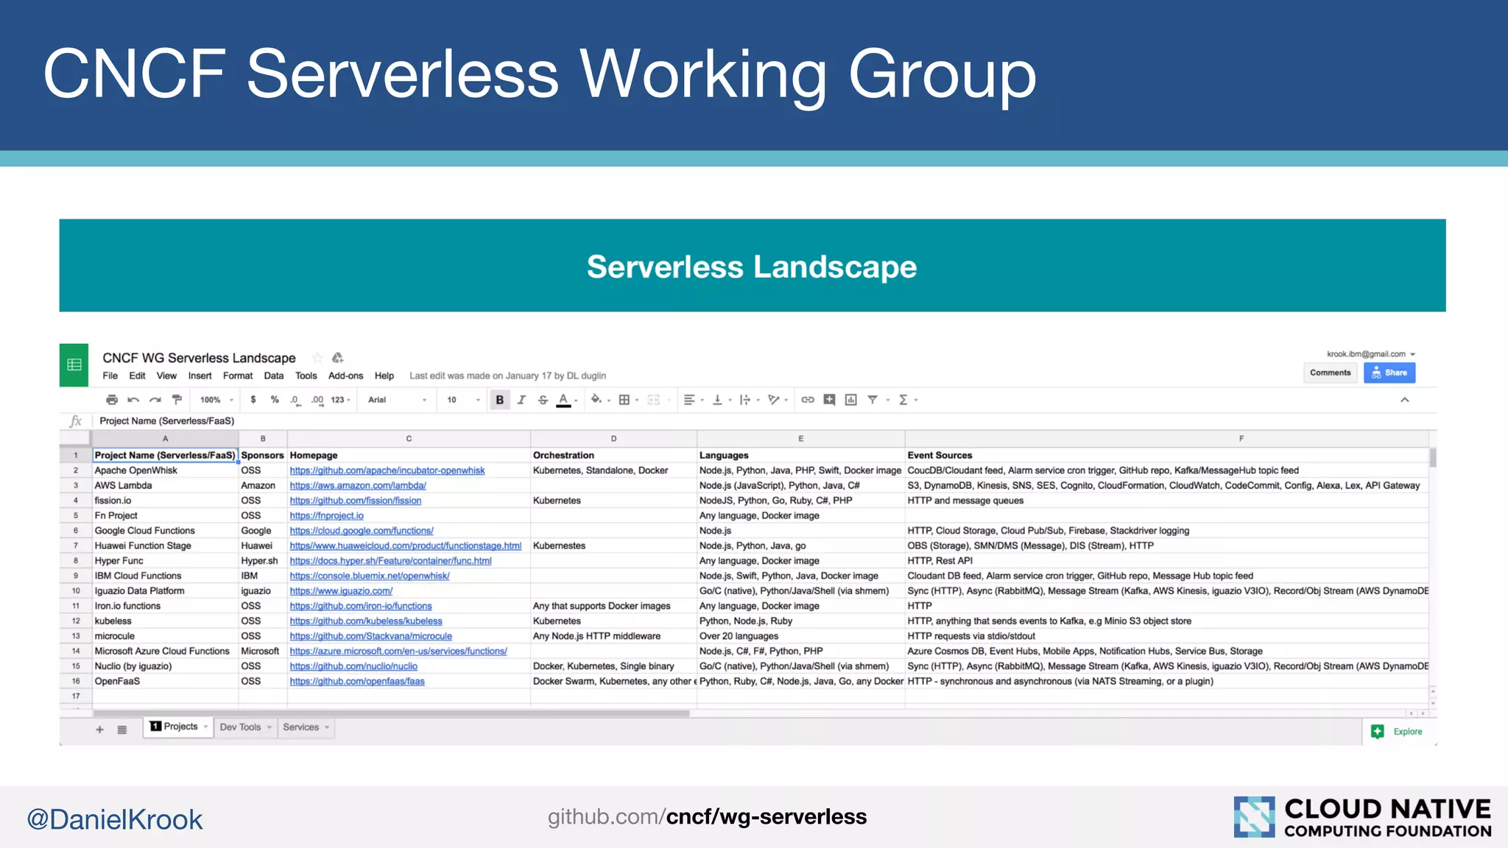This screenshot has height=848, width=1508.
Task: Open the text color picker
Action: coord(564,400)
